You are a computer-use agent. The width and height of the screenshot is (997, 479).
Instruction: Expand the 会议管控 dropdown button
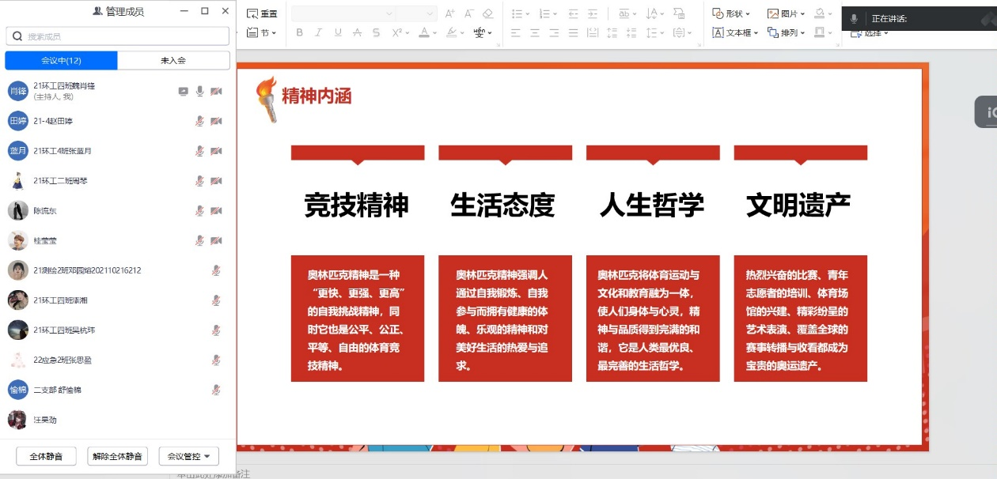189,456
